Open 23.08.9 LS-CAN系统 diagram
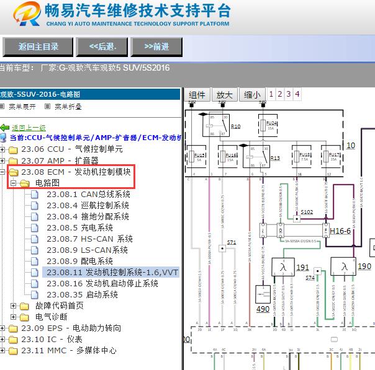Image resolution: width=375 pixels, height=370 pixels. [87, 250]
